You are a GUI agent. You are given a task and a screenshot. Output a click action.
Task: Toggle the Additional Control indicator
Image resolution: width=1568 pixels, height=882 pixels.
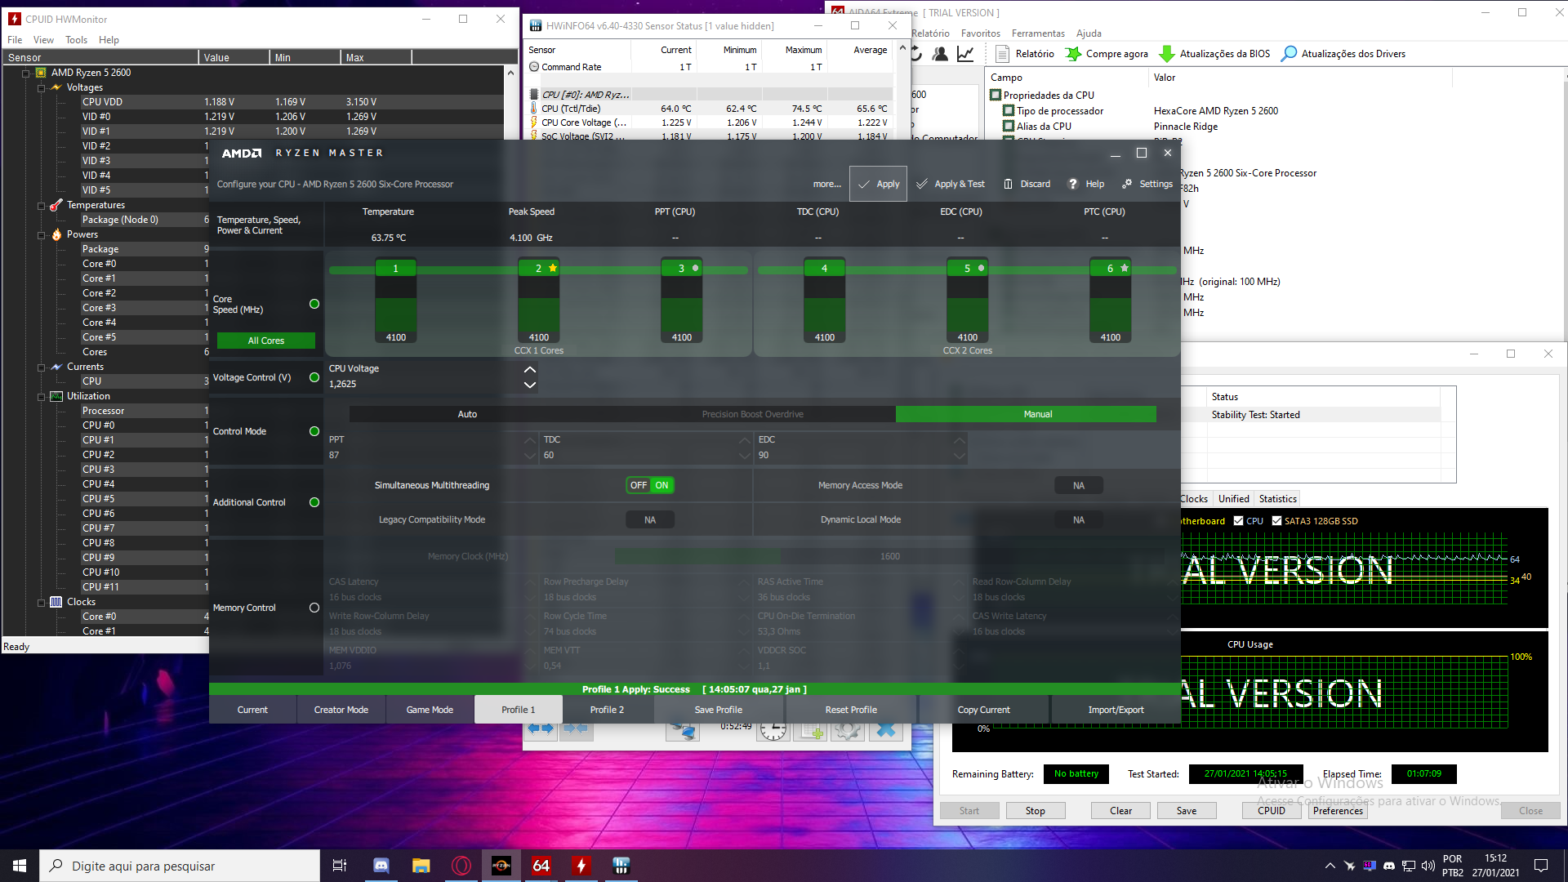pyautogui.click(x=314, y=502)
